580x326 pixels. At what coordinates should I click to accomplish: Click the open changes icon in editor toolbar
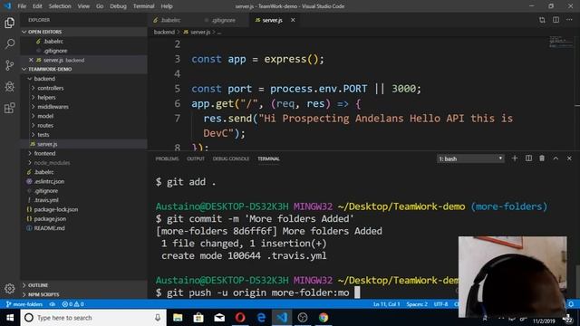click(x=542, y=20)
